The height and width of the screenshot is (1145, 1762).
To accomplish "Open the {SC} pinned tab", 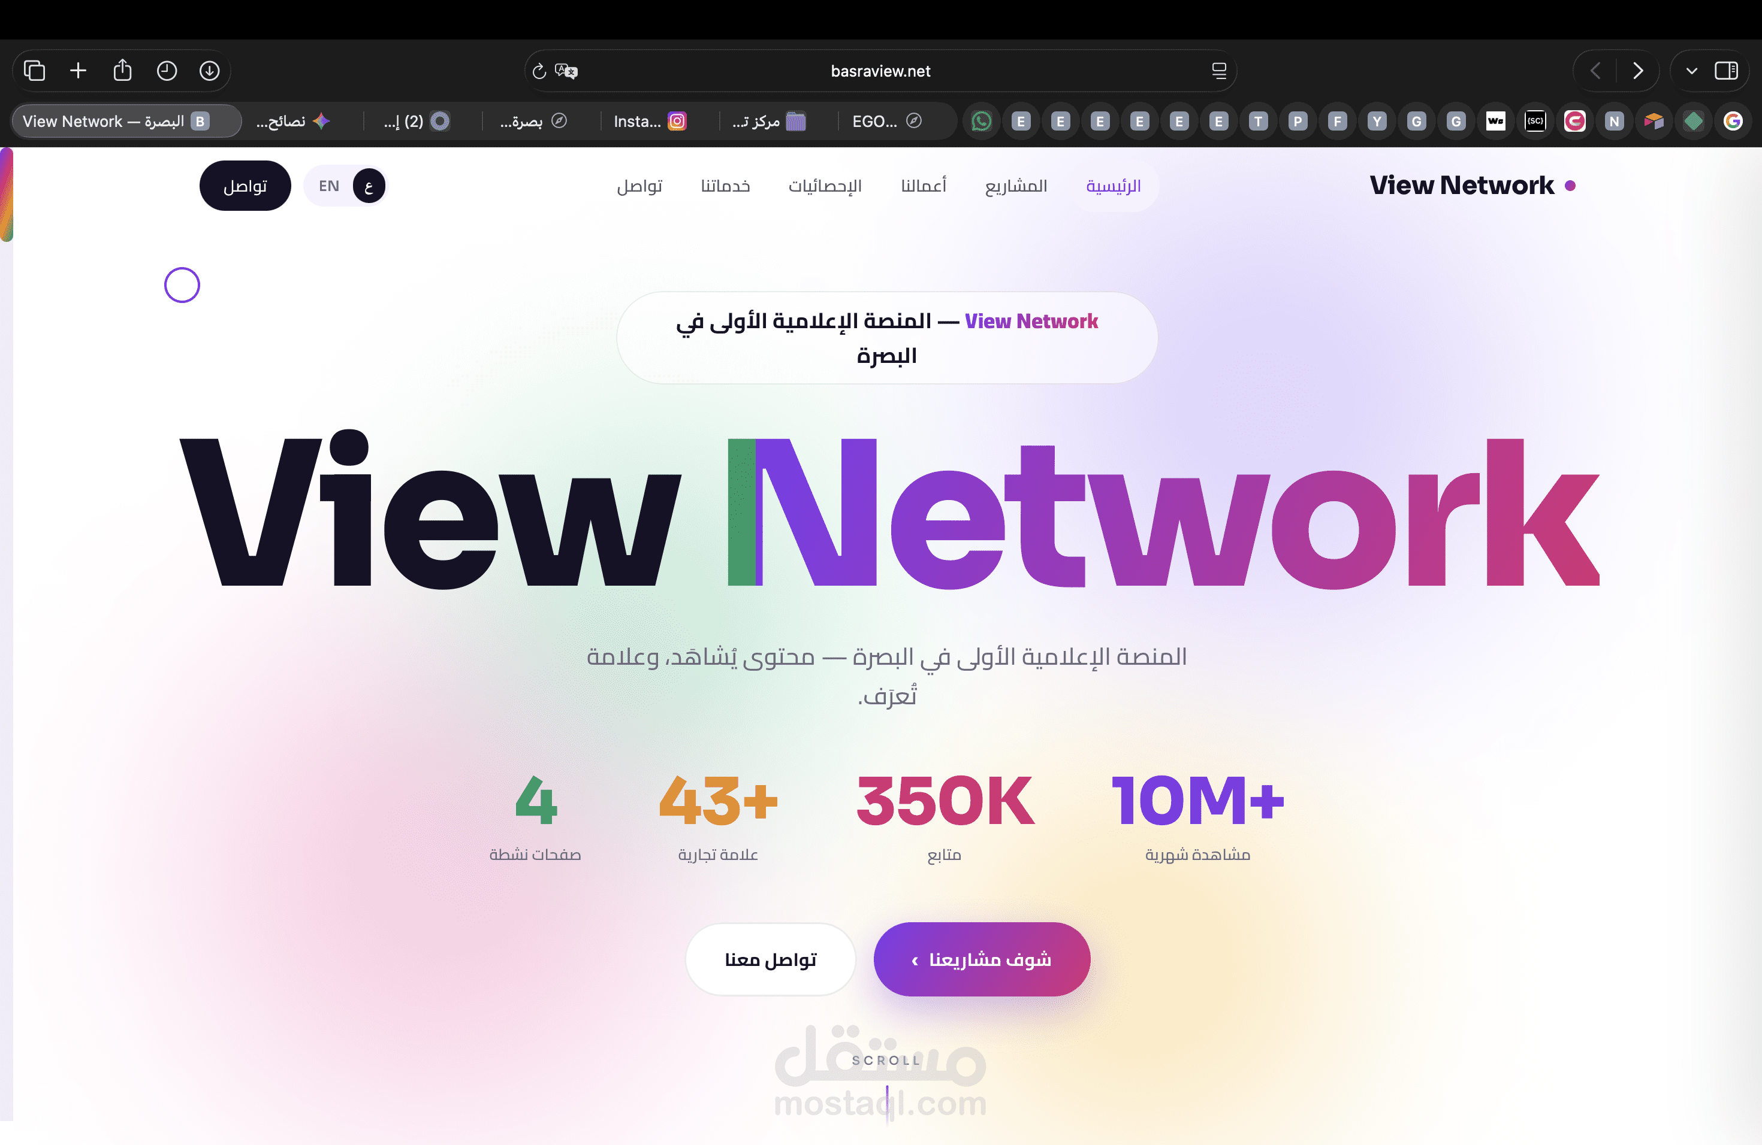I will tap(1535, 122).
